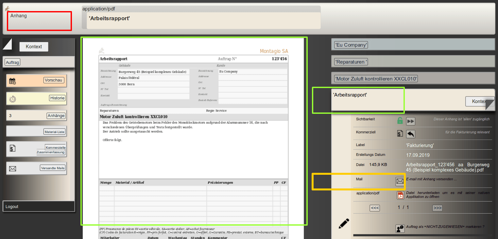Click the mark-as-unassigned person icon
The height and width of the screenshot is (239, 498).
point(400,229)
